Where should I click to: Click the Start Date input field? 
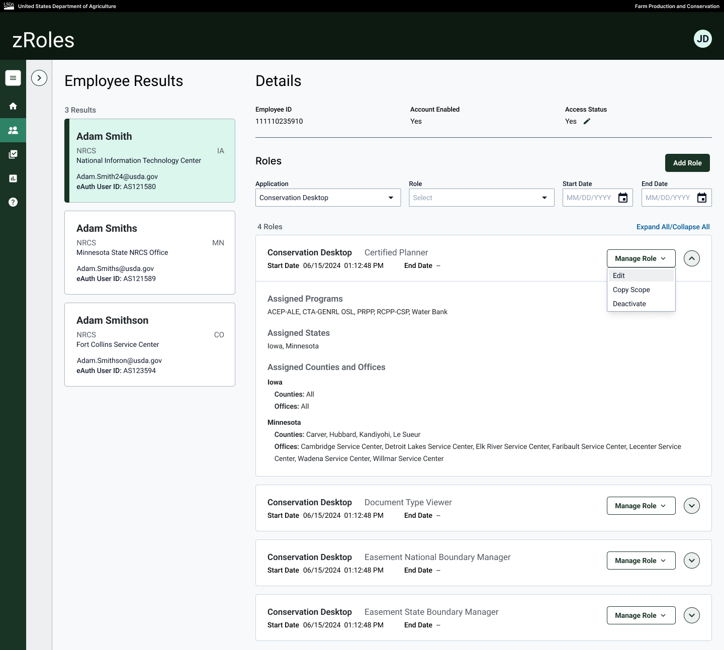tap(597, 198)
